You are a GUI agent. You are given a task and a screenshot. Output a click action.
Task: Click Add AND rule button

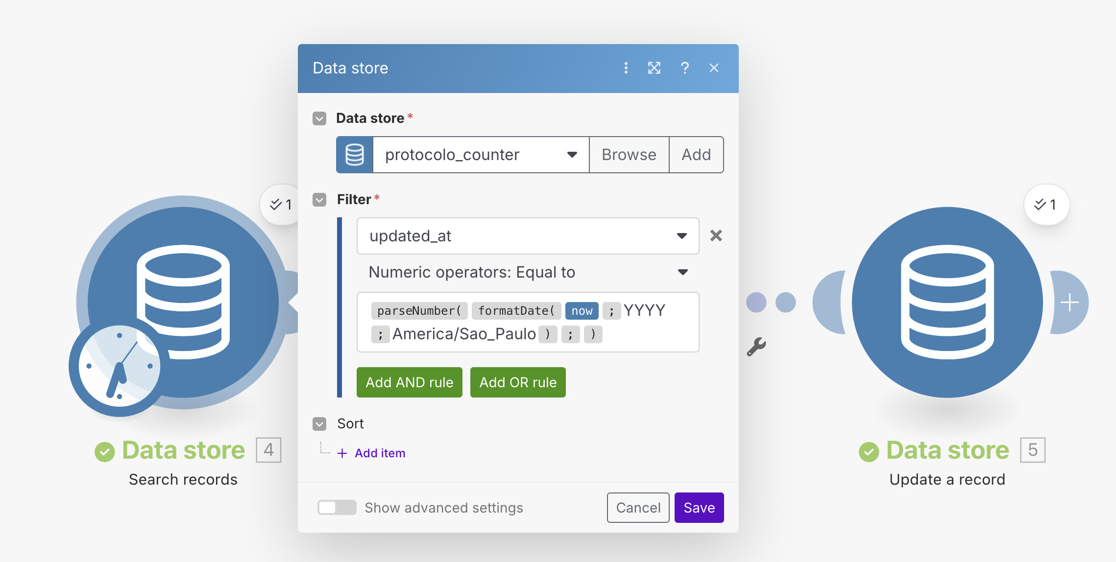(409, 382)
